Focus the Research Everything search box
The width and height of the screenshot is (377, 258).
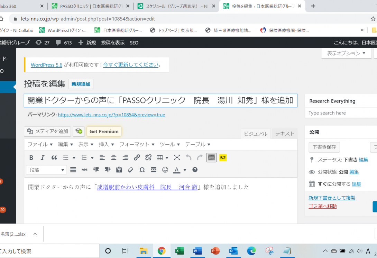tap(341, 113)
